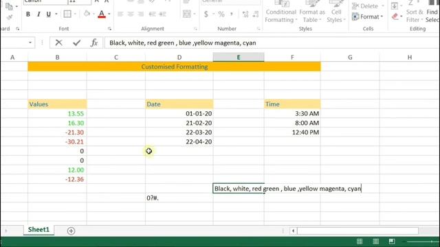Viewport: 440px width, 247px height.
Task: Toggle Underline formatting
Action: [x=49, y=14]
